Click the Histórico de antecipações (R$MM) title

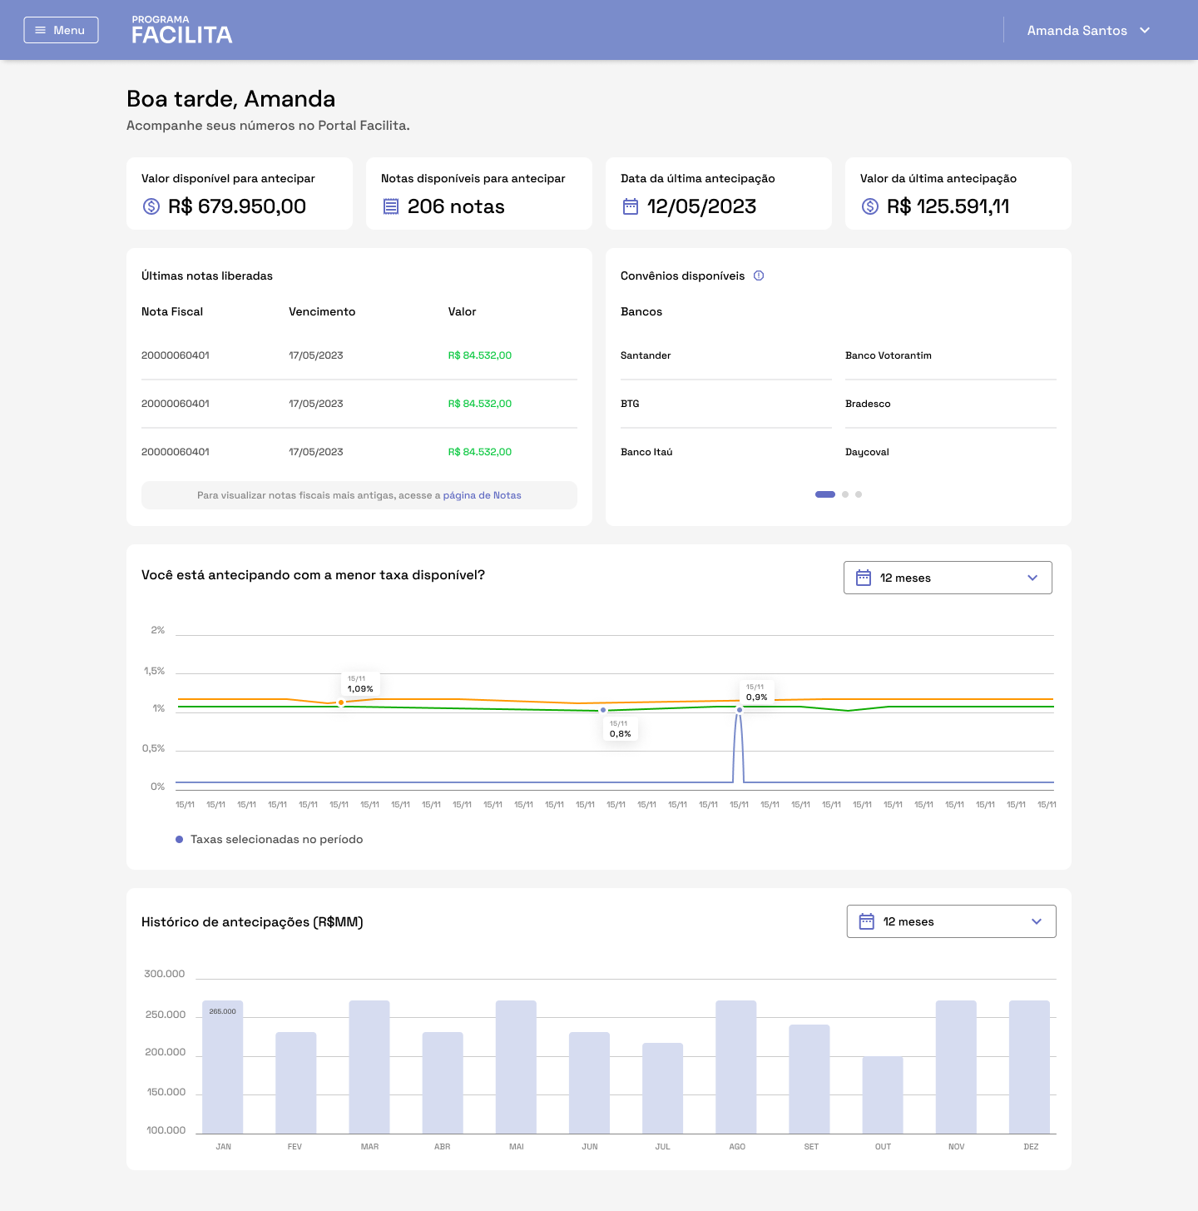[x=252, y=921]
